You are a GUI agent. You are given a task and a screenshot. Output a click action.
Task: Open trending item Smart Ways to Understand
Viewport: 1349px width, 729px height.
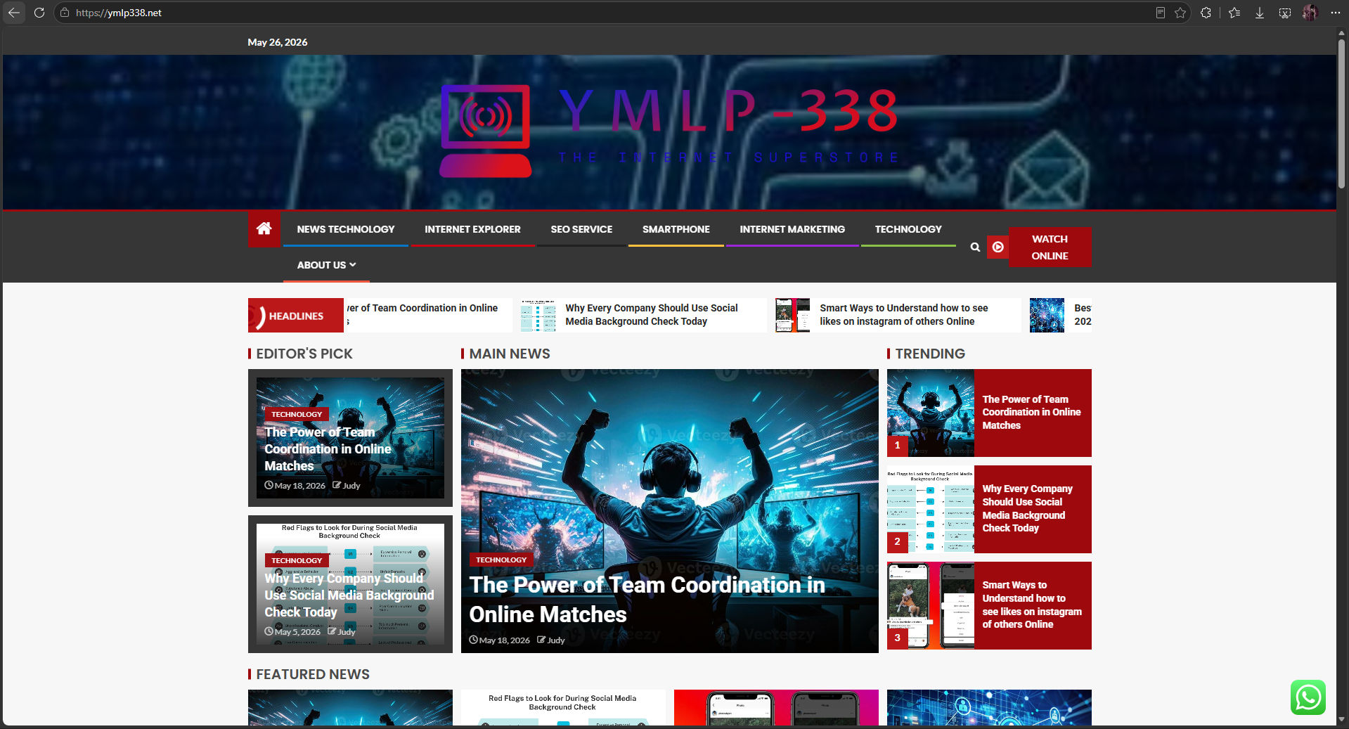tap(1031, 605)
